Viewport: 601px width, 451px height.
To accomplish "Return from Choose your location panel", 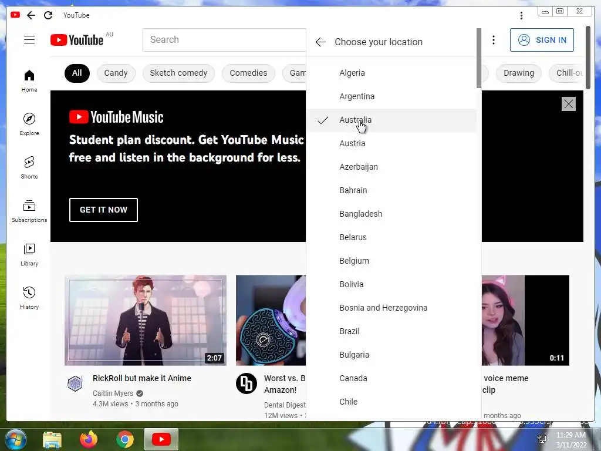I will click(x=320, y=42).
